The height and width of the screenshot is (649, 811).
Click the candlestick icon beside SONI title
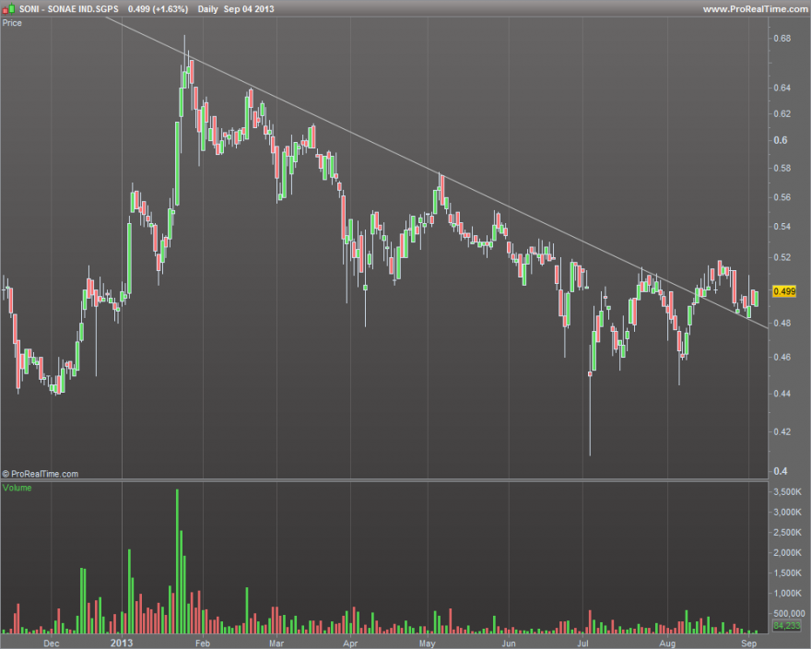pos(8,9)
